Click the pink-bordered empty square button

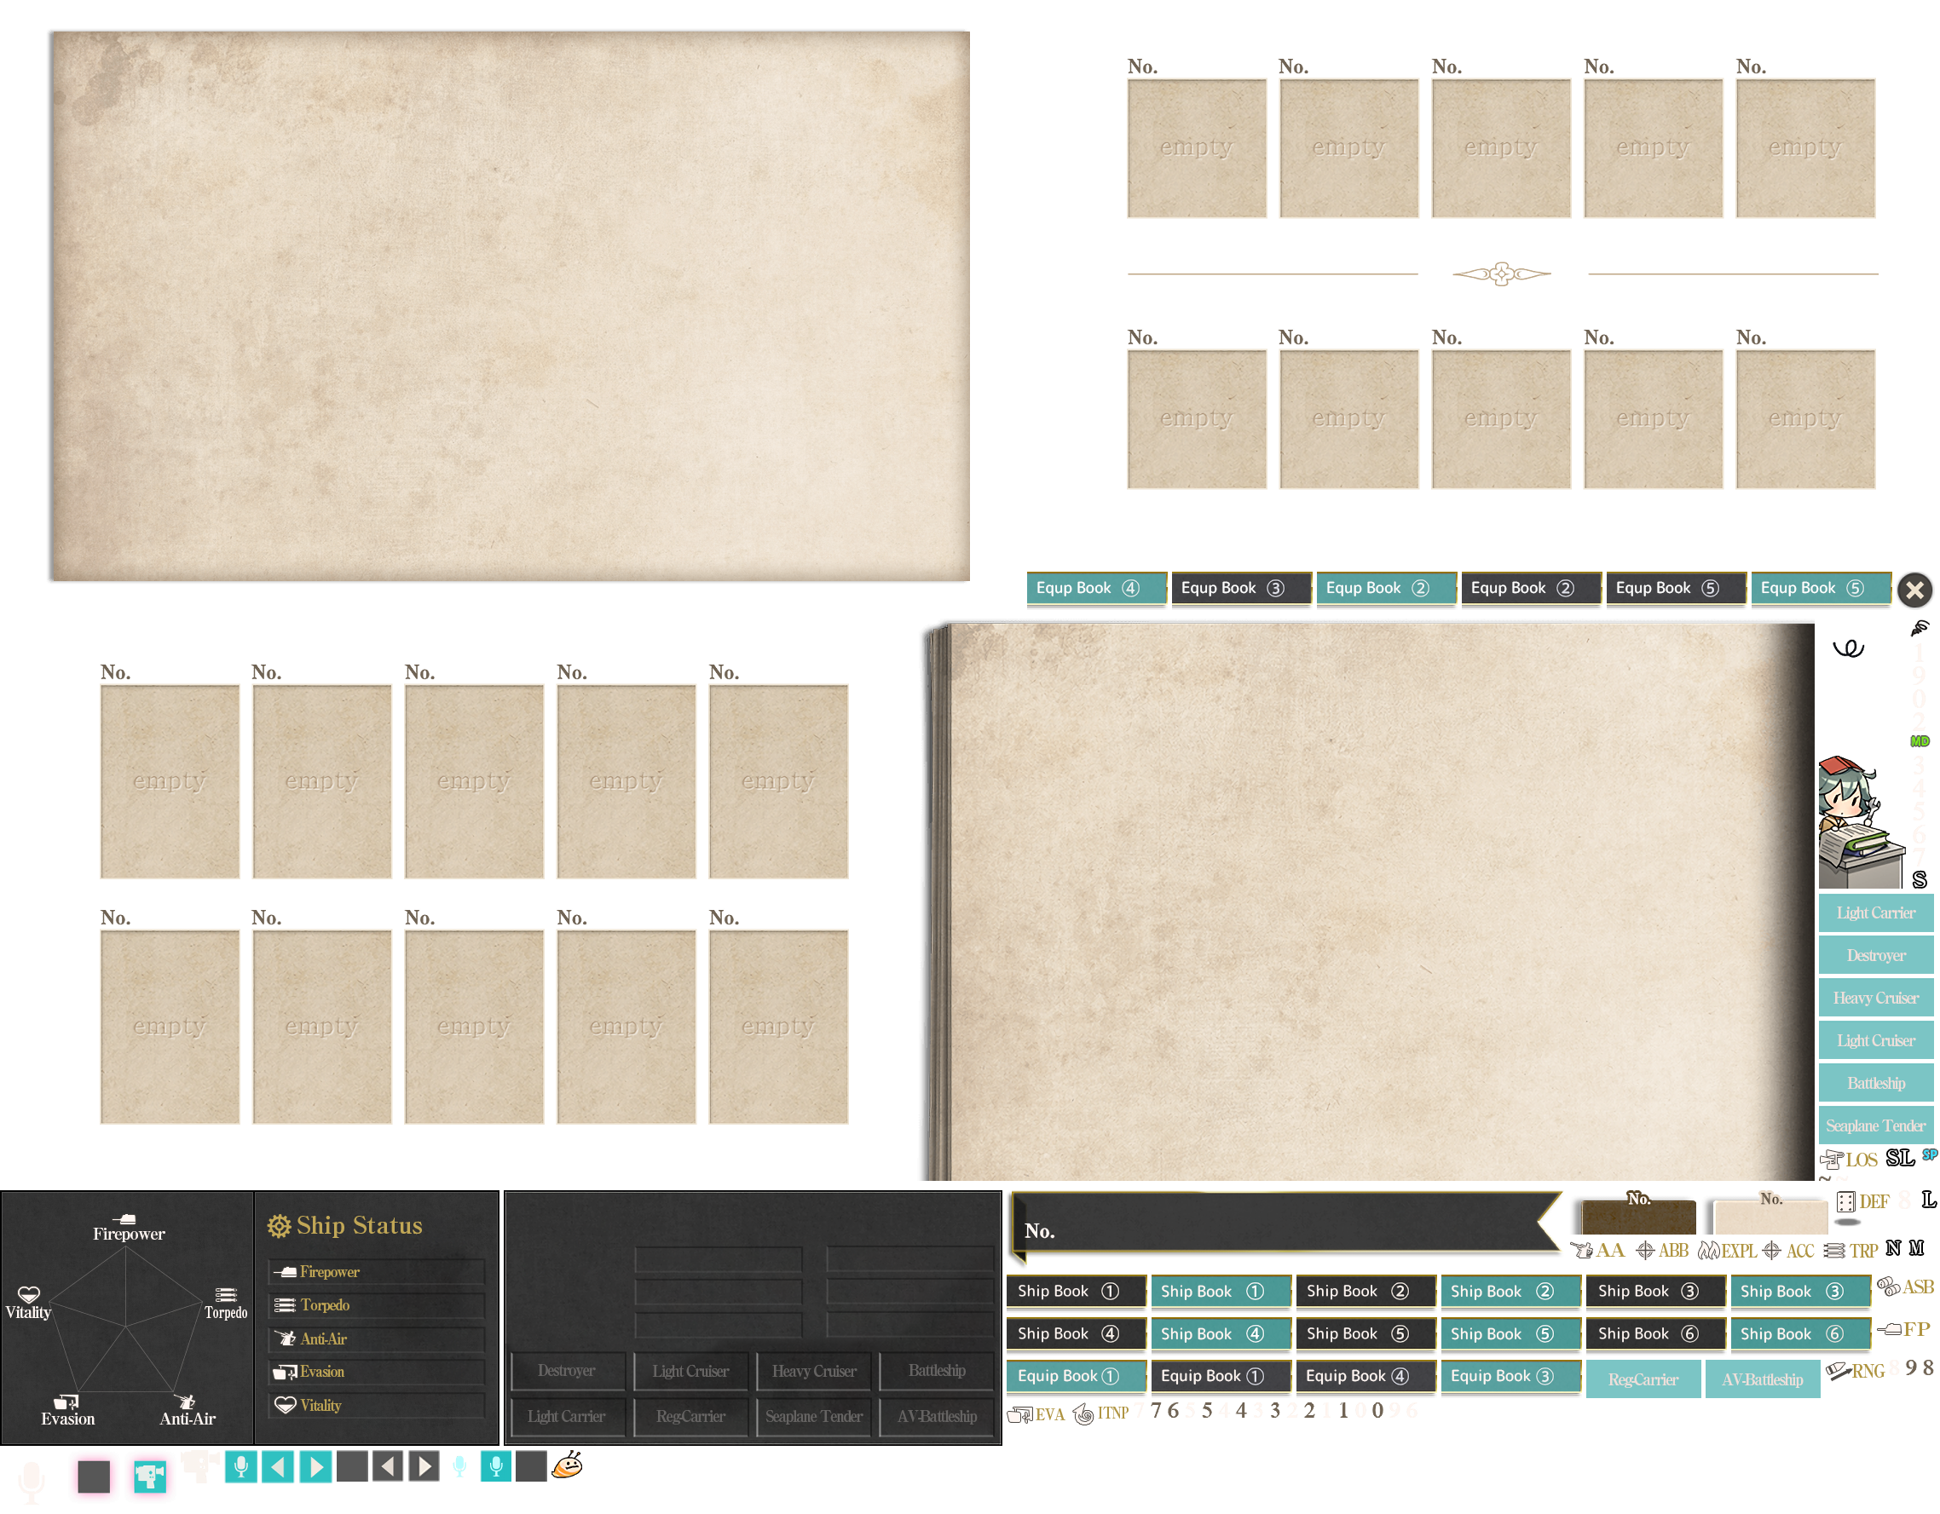coord(93,1477)
